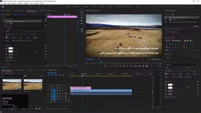This screenshot has width=201, height=113.
Task: Step back one frame in Program monitor
Action: pyautogui.click(x=120, y=66)
